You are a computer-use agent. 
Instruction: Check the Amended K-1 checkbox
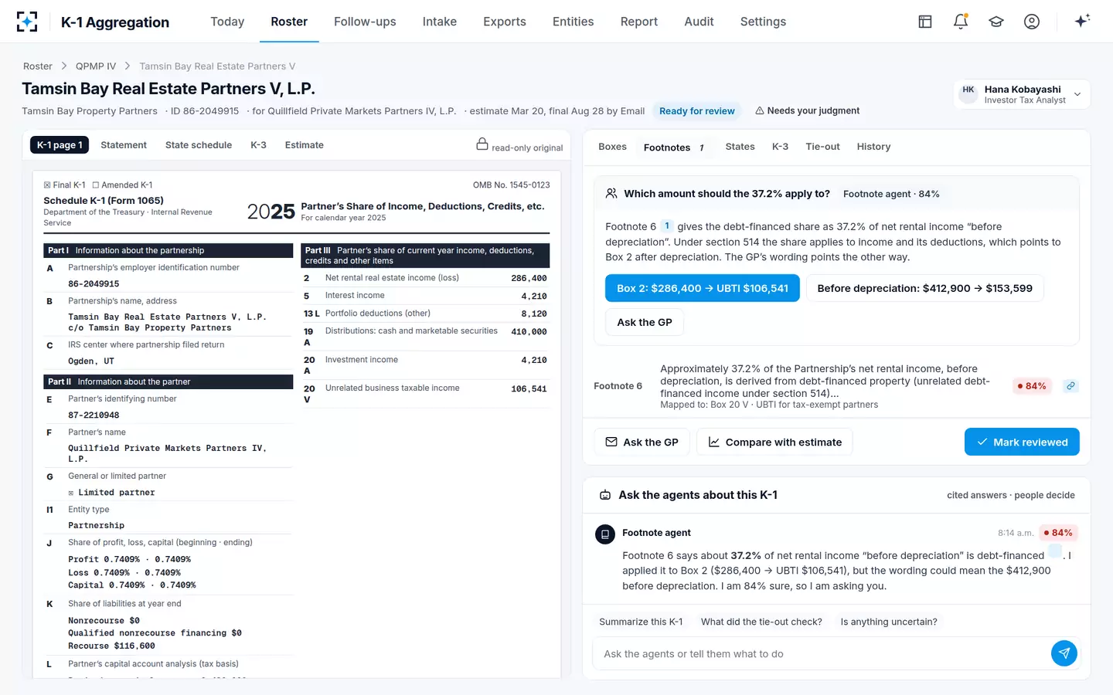click(96, 185)
